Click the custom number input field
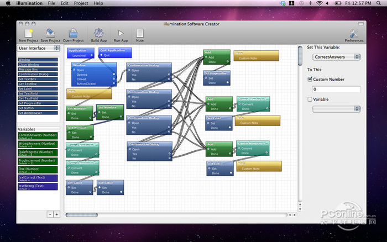387x242 pixels. (x=336, y=90)
